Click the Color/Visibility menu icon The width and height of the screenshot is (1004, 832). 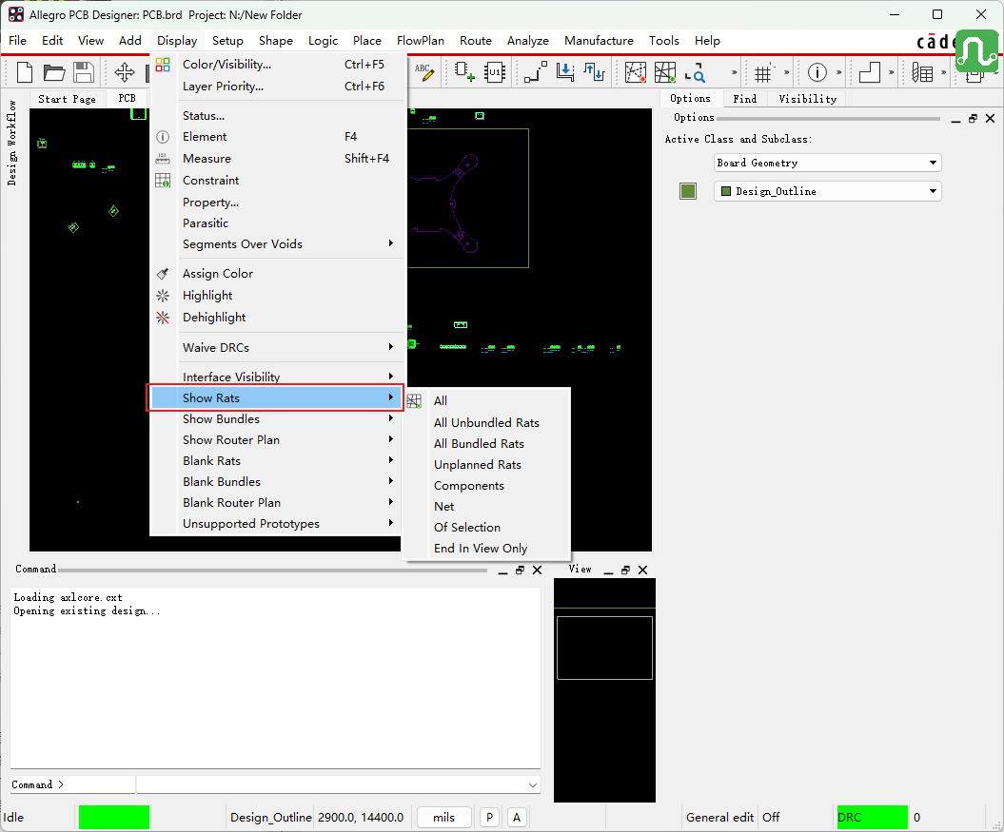click(163, 65)
